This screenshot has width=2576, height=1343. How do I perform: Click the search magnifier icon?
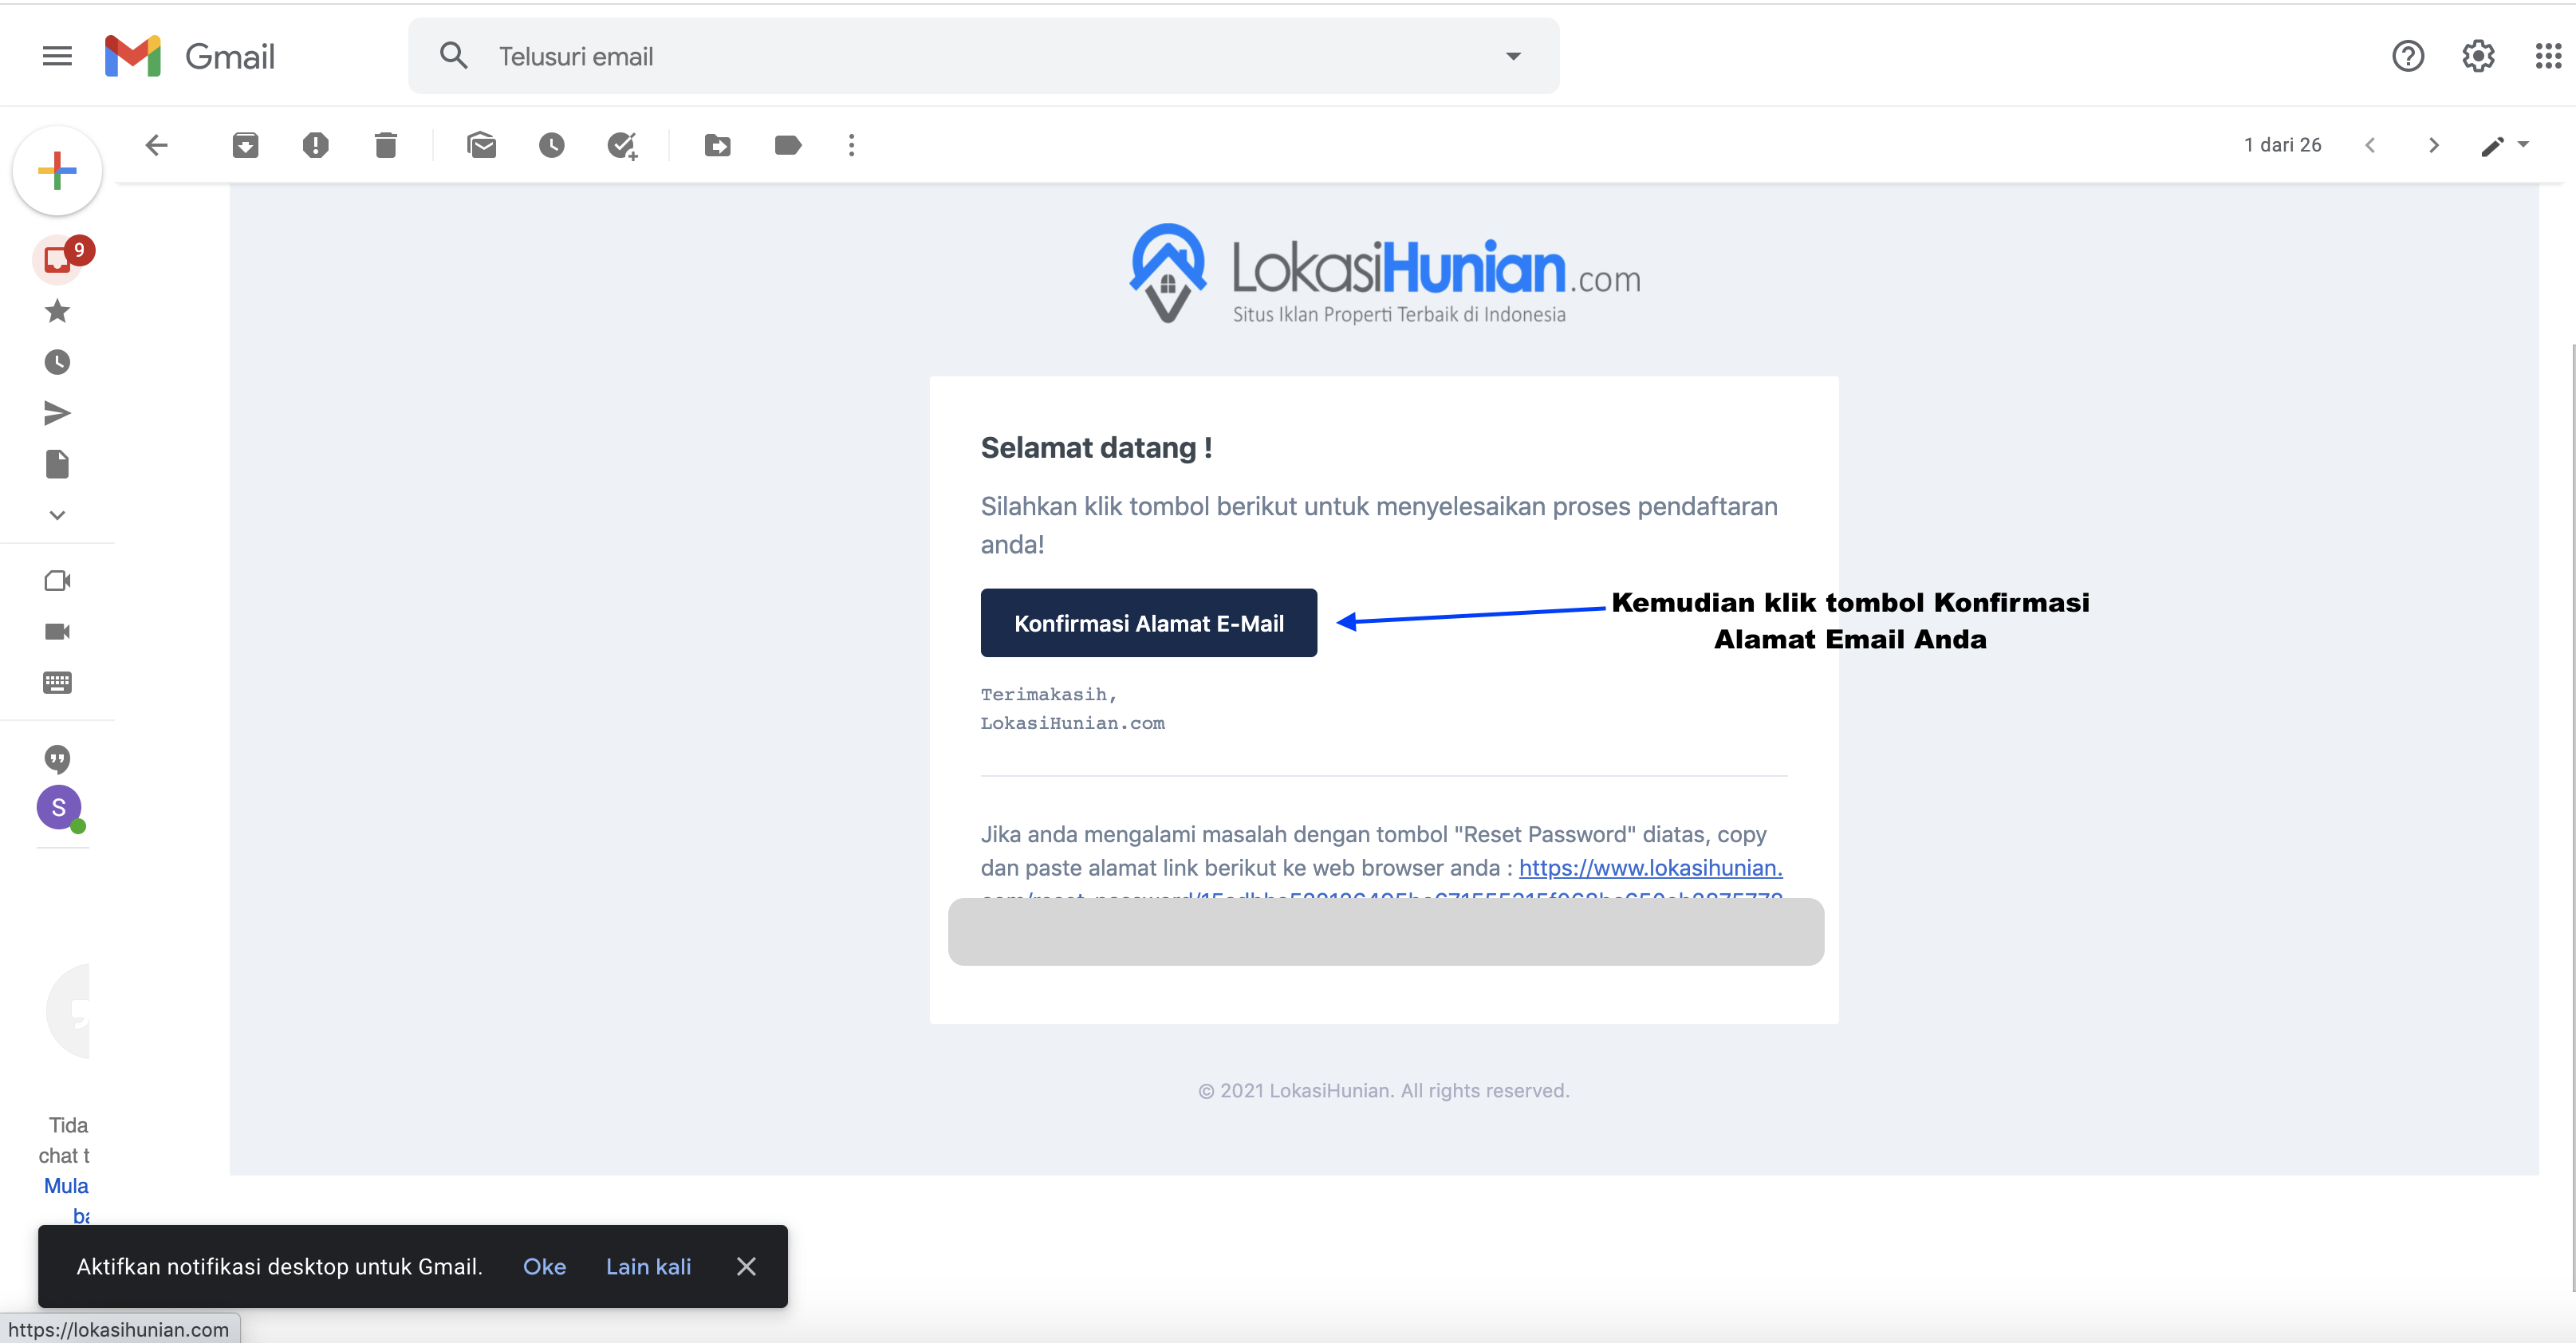[x=454, y=56]
